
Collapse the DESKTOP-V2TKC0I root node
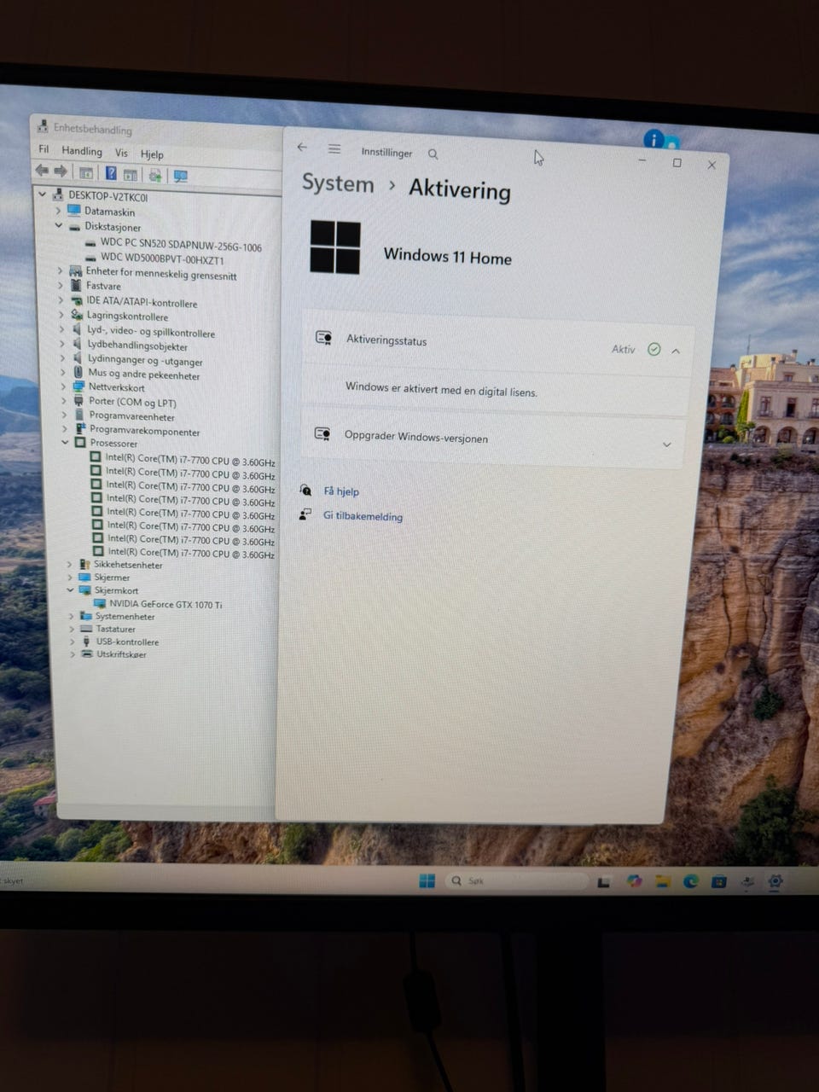pos(43,195)
